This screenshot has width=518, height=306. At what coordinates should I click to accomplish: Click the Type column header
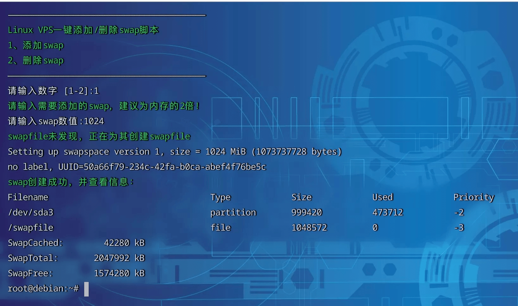click(221, 197)
